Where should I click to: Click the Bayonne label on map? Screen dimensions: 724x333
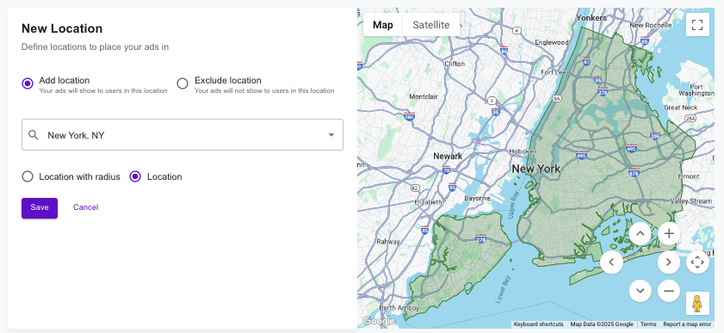[477, 198]
